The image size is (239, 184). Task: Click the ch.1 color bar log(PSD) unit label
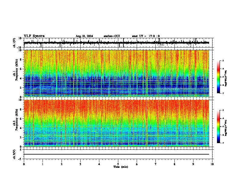pyautogui.click(x=226, y=78)
